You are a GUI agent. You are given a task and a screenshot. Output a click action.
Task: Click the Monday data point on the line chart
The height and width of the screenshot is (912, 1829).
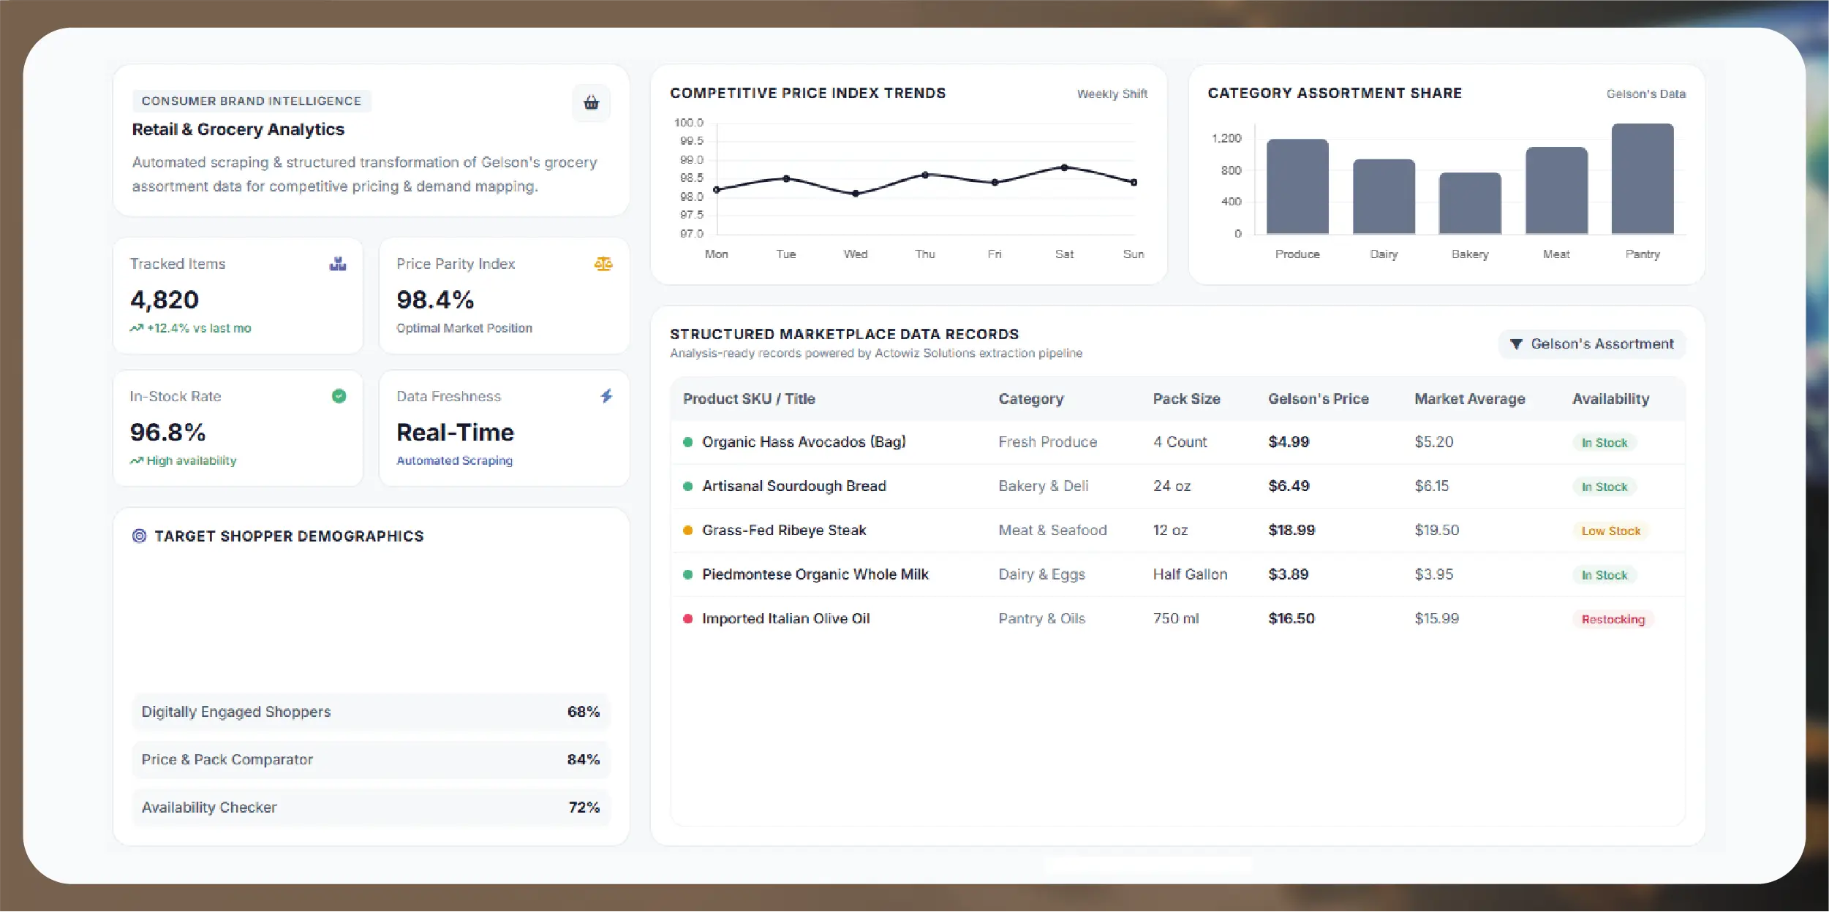pos(717,190)
